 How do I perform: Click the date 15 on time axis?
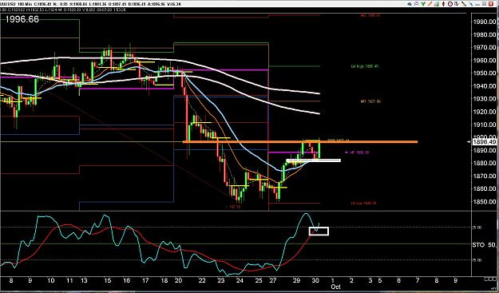[107, 280]
